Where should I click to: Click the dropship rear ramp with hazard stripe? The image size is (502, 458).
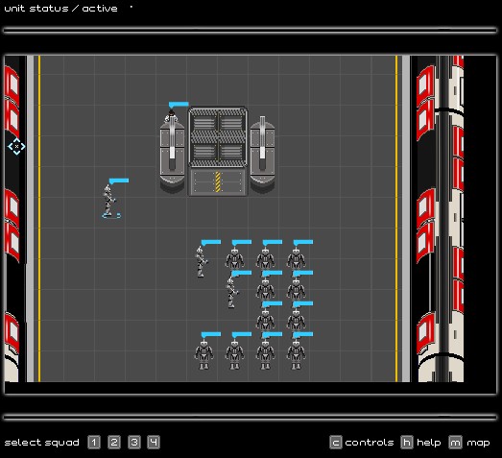218,181
